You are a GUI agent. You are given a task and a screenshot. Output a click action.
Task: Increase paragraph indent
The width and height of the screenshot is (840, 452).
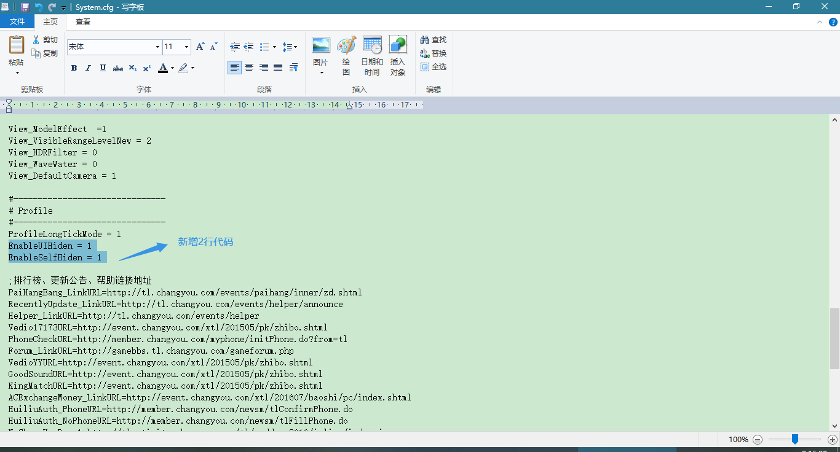pyautogui.click(x=249, y=47)
